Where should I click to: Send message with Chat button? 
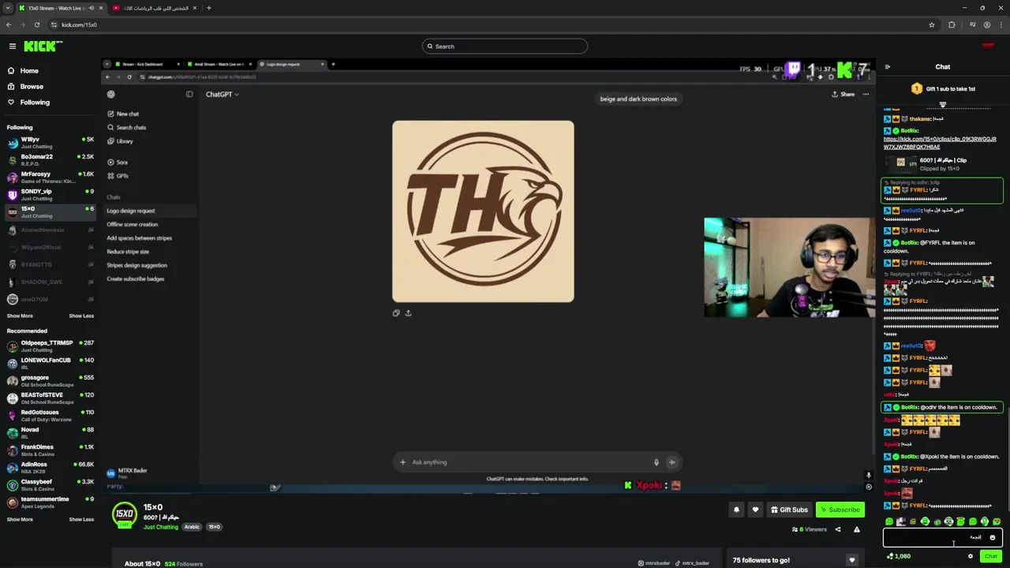(x=991, y=556)
